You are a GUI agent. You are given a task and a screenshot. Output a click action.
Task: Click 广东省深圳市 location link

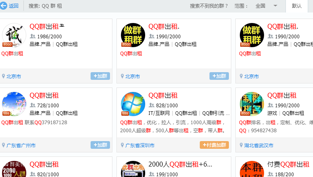coord(140,145)
